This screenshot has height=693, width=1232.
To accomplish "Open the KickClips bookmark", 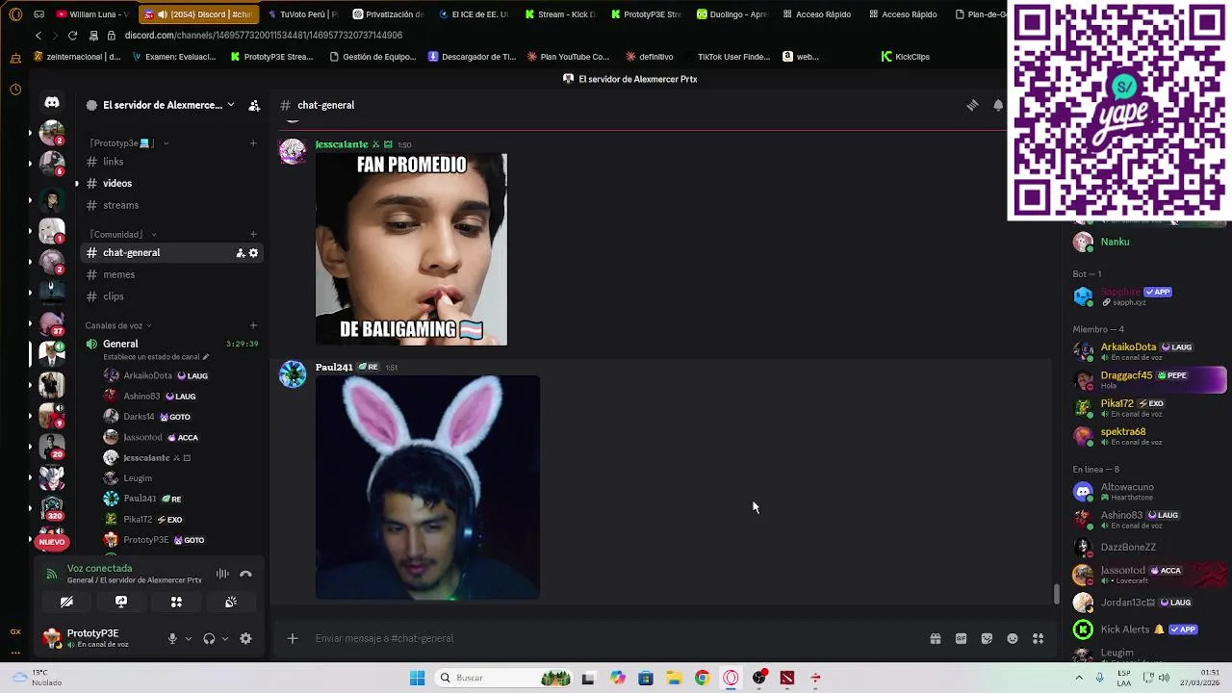I will pos(906,57).
